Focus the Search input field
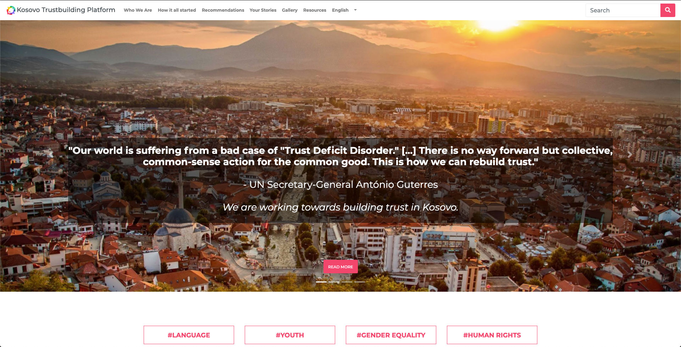 pyautogui.click(x=623, y=10)
